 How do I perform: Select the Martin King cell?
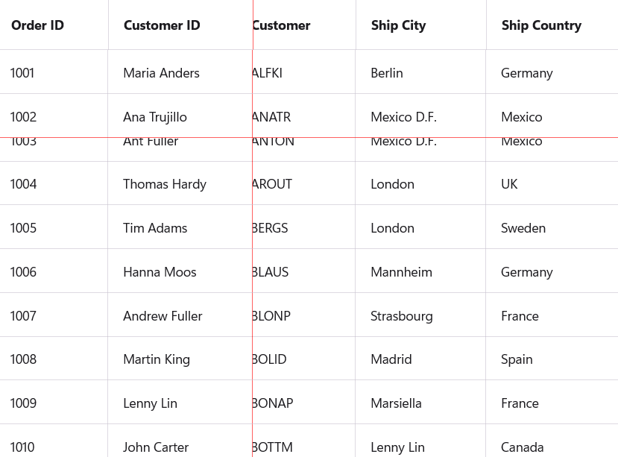pyautogui.click(x=157, y=359)
